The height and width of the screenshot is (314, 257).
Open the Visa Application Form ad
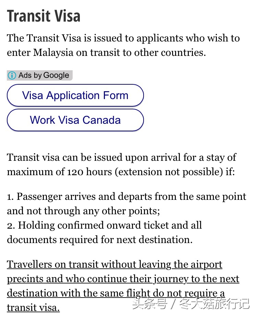(x=75, y=95)
